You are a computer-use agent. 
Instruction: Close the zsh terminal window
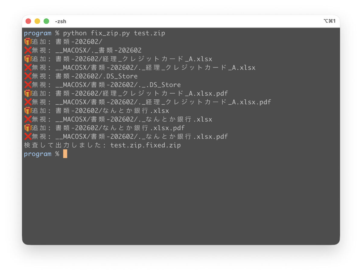(28, 21)
